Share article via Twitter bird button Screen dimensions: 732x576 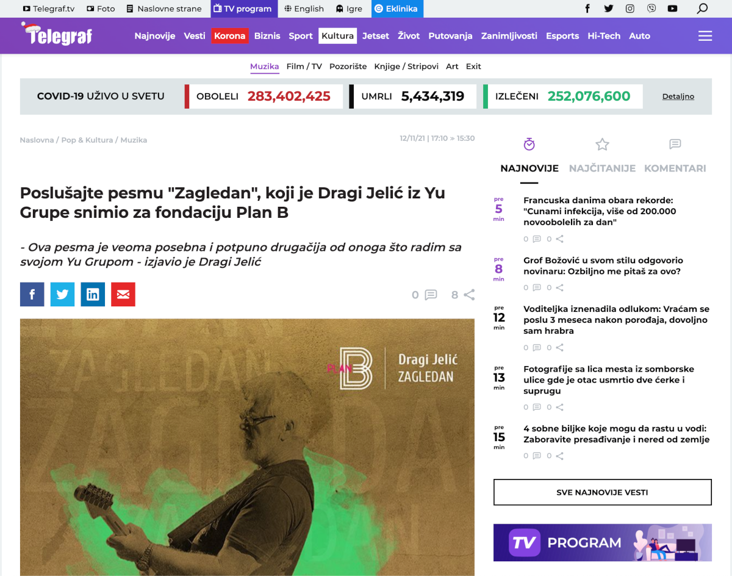click(x=62, y=294)
